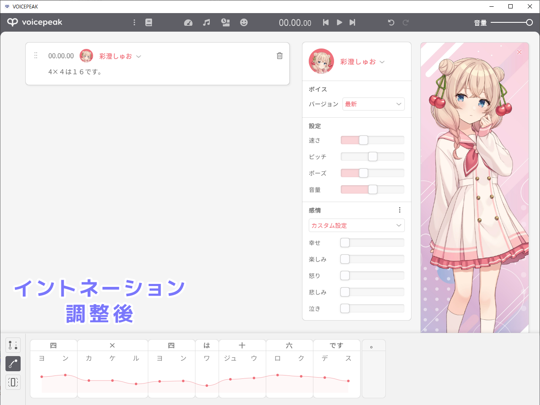Grab the block drag handle dots
The width and height of the screenshot is (540, 405).
tap(36, 56)
